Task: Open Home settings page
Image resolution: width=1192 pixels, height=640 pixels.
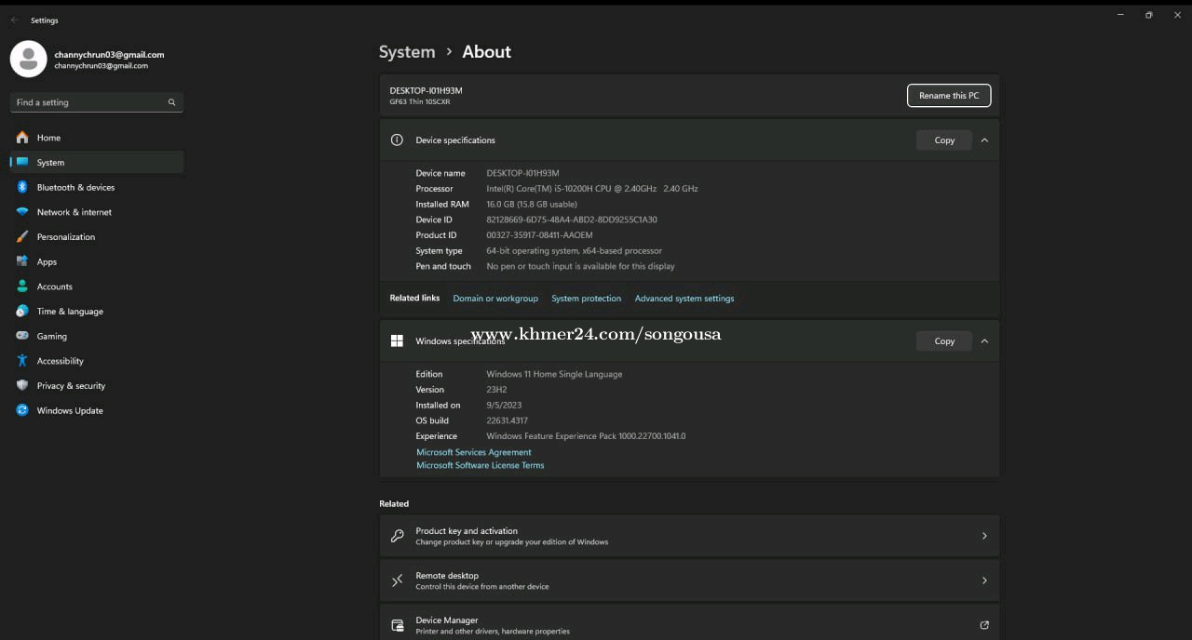Action: click(97, 138)
